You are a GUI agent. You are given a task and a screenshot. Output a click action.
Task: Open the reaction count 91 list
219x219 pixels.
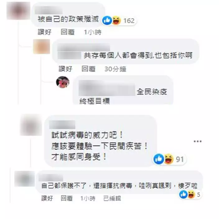[180, 159]
